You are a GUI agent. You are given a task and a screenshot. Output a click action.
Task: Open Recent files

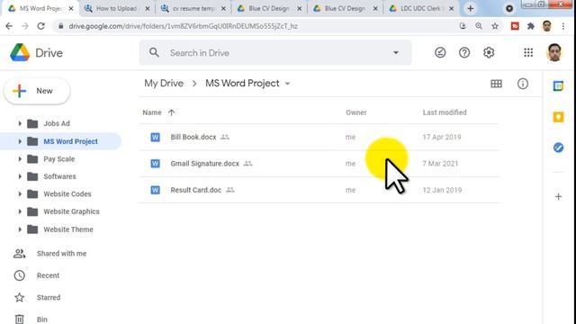tap(48, 275)
